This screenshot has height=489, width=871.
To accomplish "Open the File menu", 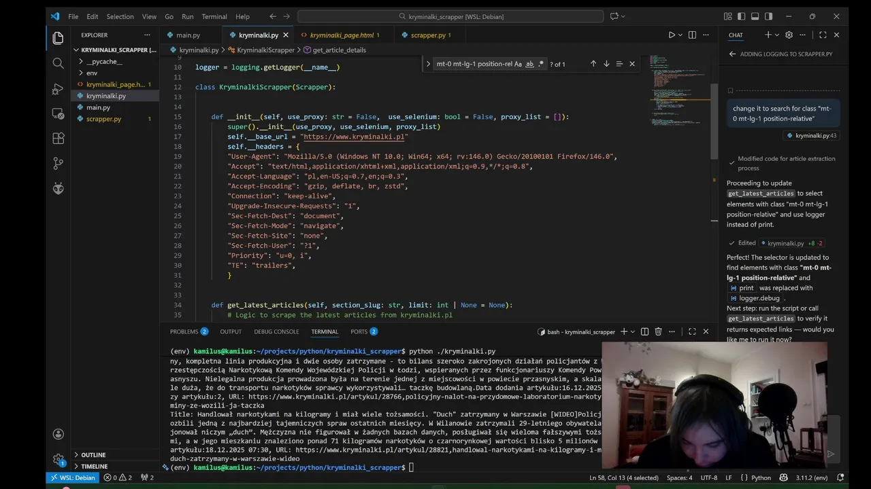I will (x=73, y=16).
